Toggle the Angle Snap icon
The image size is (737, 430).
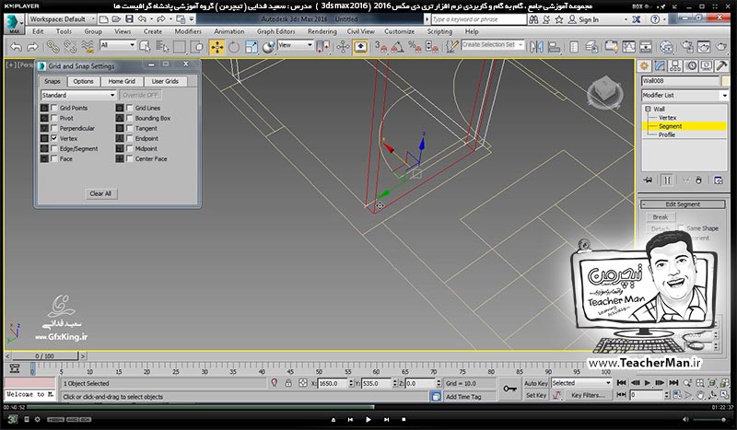(x=398, y=47)
